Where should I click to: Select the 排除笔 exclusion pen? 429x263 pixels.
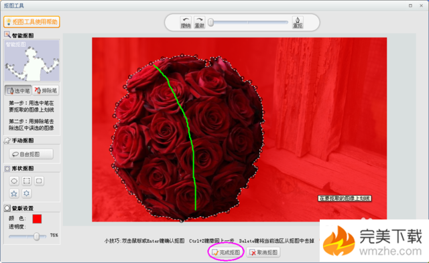pos(46,90)
